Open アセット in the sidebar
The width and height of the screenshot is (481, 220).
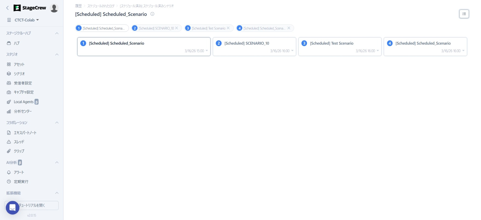[19, 64]
